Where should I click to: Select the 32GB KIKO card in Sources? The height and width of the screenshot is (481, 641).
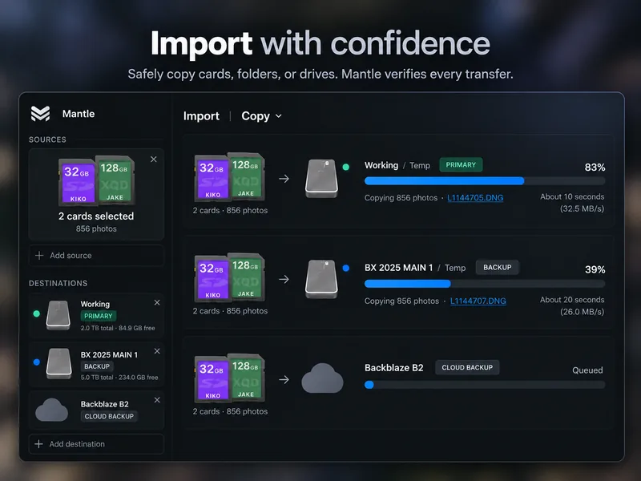[x=77, y=182]
